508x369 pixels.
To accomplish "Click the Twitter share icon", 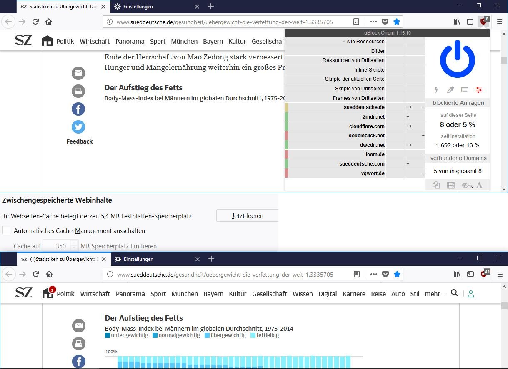I will pyautogui.click(x=78, y=127).
